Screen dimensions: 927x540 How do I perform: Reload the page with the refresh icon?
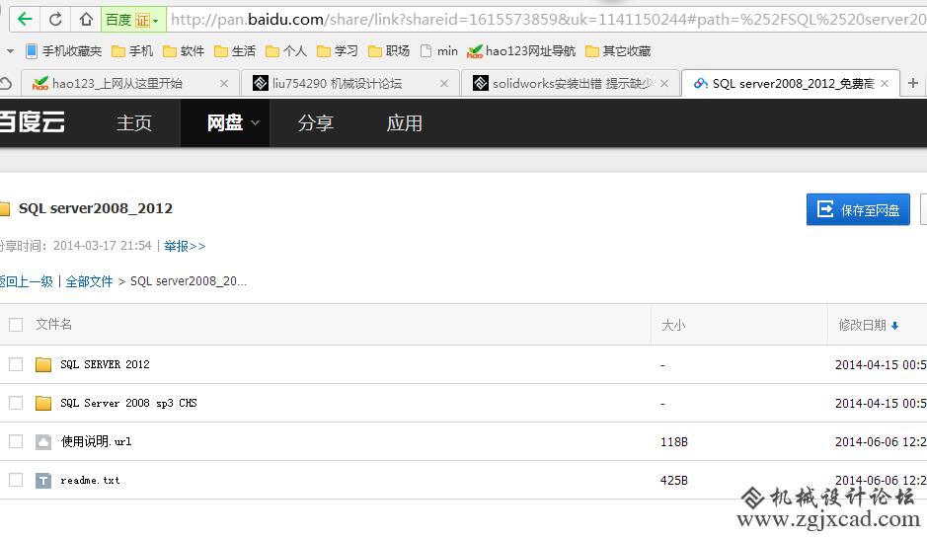pyautogui.click(x=55, y=20)
